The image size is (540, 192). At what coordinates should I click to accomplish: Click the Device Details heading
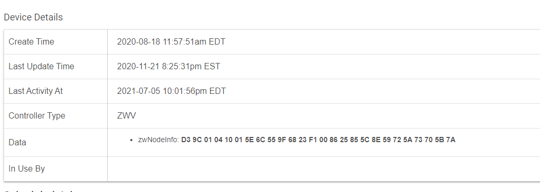click(34, 17)
